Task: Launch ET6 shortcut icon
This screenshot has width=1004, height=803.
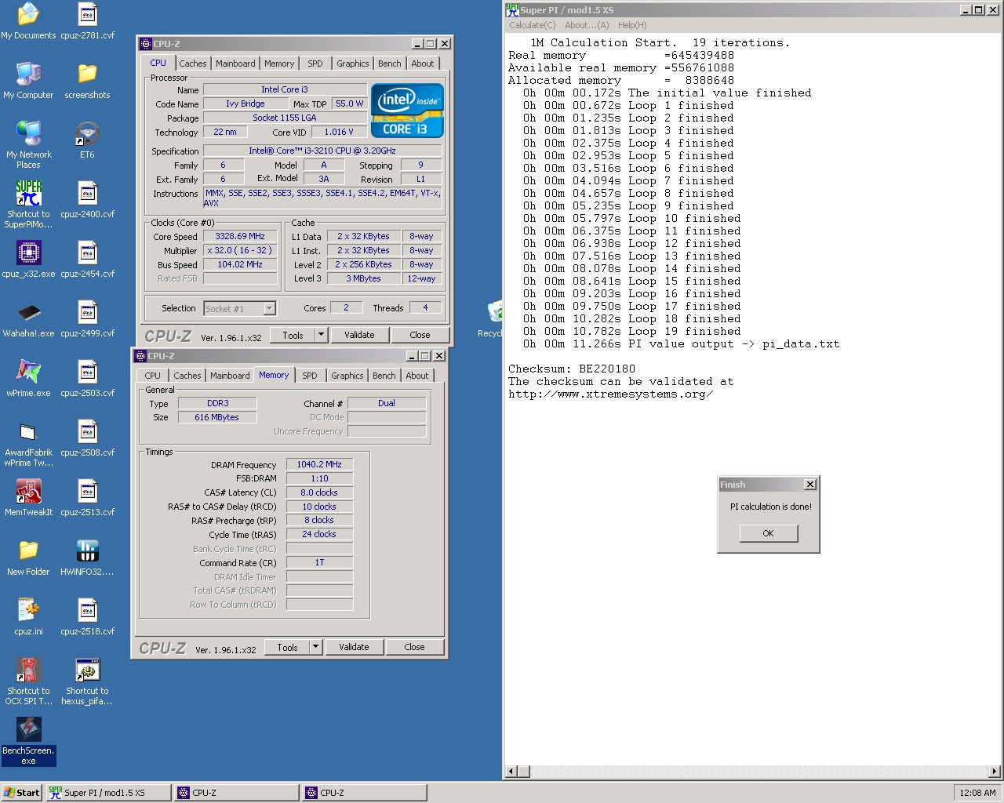Action: coord(87,140)
